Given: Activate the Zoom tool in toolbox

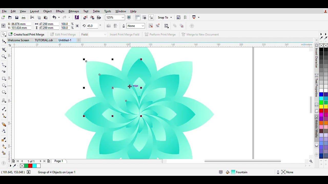Looking at the screenshot, I should click(4, 56).
